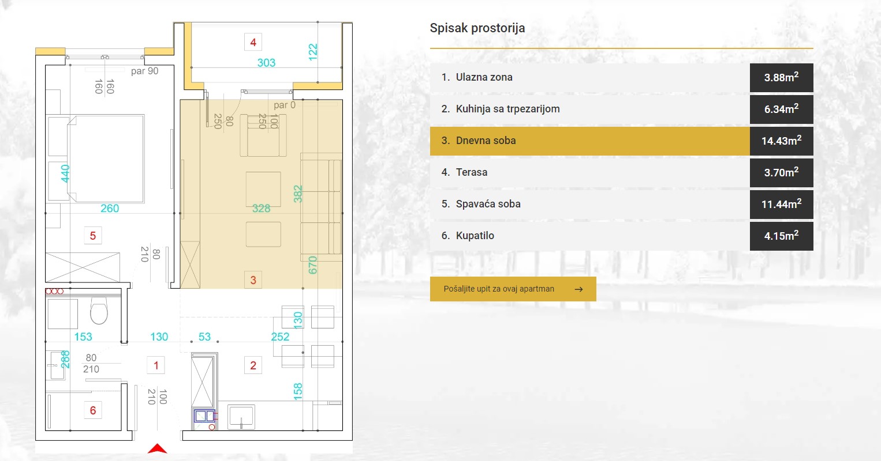The image size is (881, 461).
Task: Click the 3.70m² area value
Action: (781, 173)
